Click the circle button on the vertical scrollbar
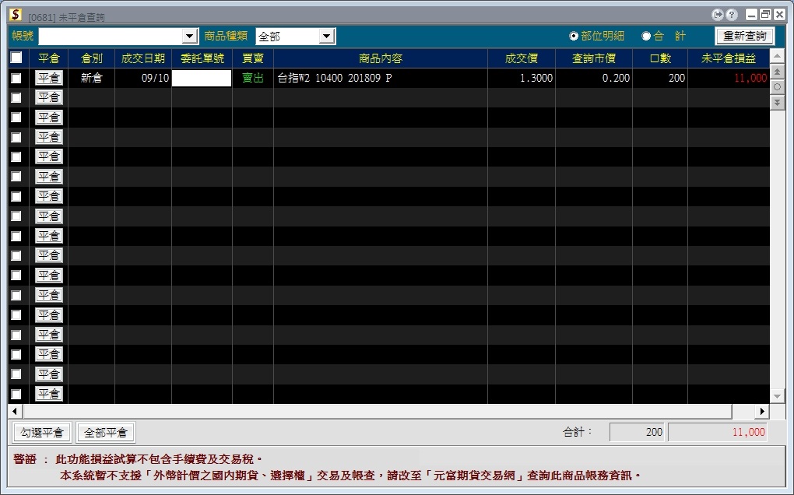Viewport: 794px width, 495px height. [x=777, y=87]
